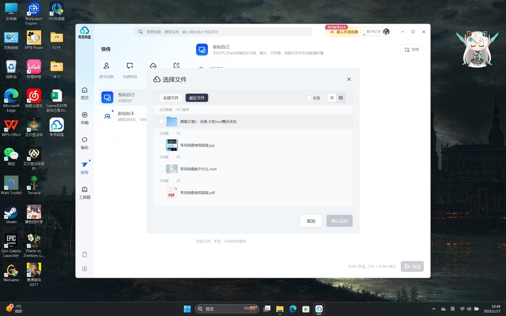Click the share export icon in 快传 panel
506x316 pixels.
coord(176,66)
